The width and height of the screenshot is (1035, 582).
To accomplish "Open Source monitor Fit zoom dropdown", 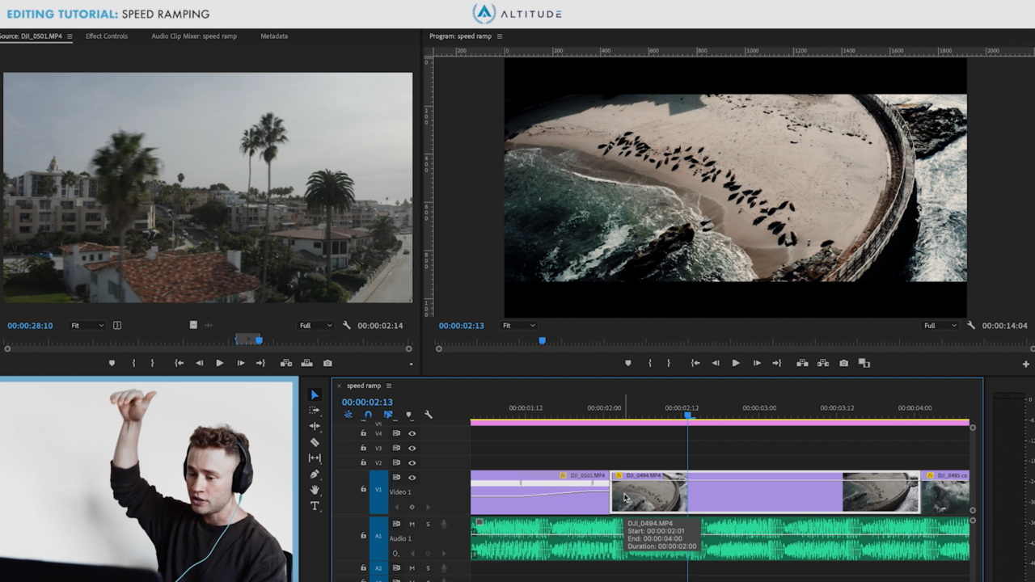I will click(x=87, y=326).
